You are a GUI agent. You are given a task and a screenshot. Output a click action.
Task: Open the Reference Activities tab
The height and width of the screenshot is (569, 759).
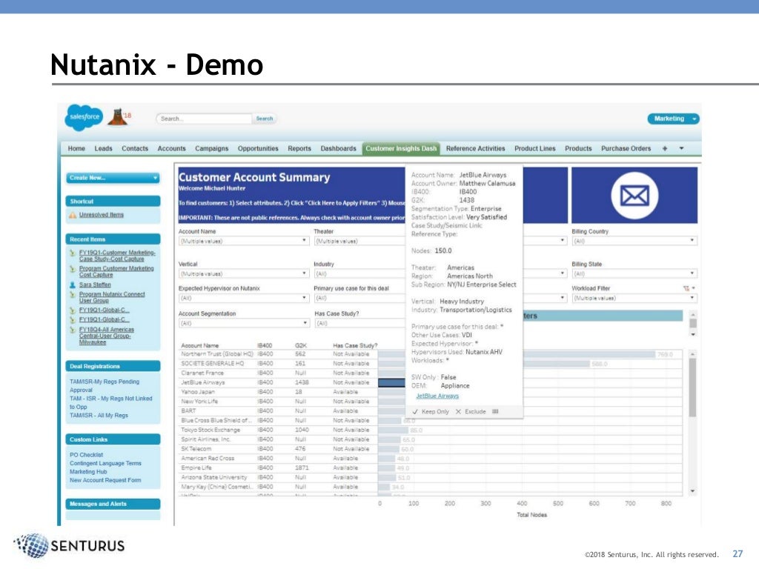[x=475, y=148]
